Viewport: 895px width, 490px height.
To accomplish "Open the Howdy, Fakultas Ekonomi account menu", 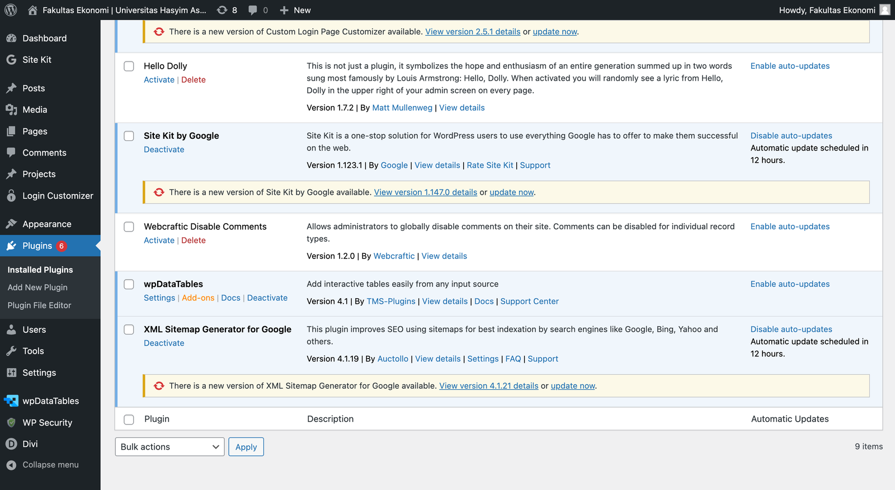I will tap(833, 10).
